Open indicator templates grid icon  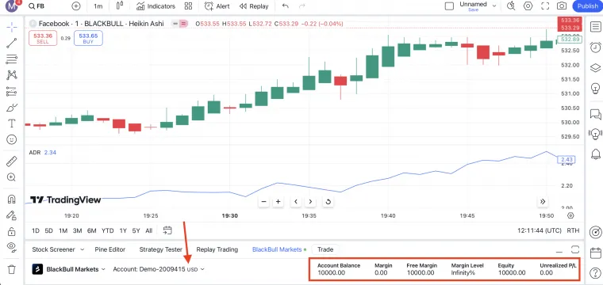188,6
